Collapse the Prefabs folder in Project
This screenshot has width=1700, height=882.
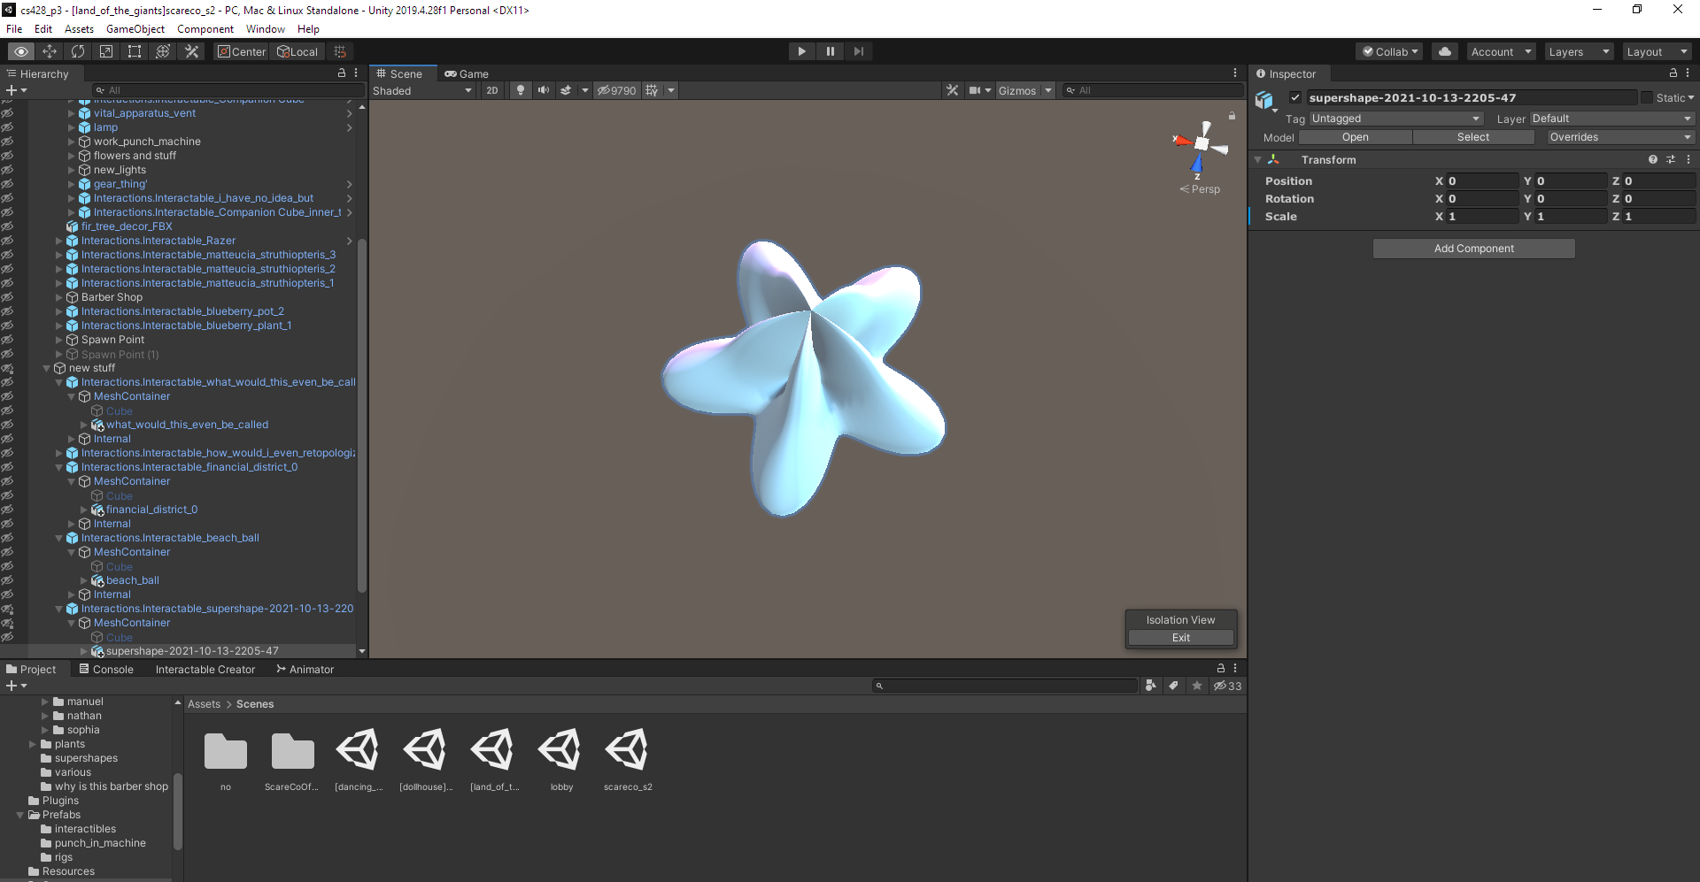(x=20, y=815)
